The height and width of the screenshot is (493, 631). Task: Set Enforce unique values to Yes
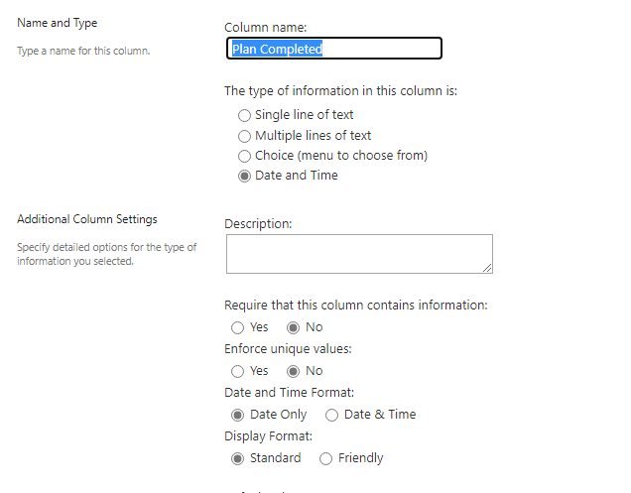237,371
